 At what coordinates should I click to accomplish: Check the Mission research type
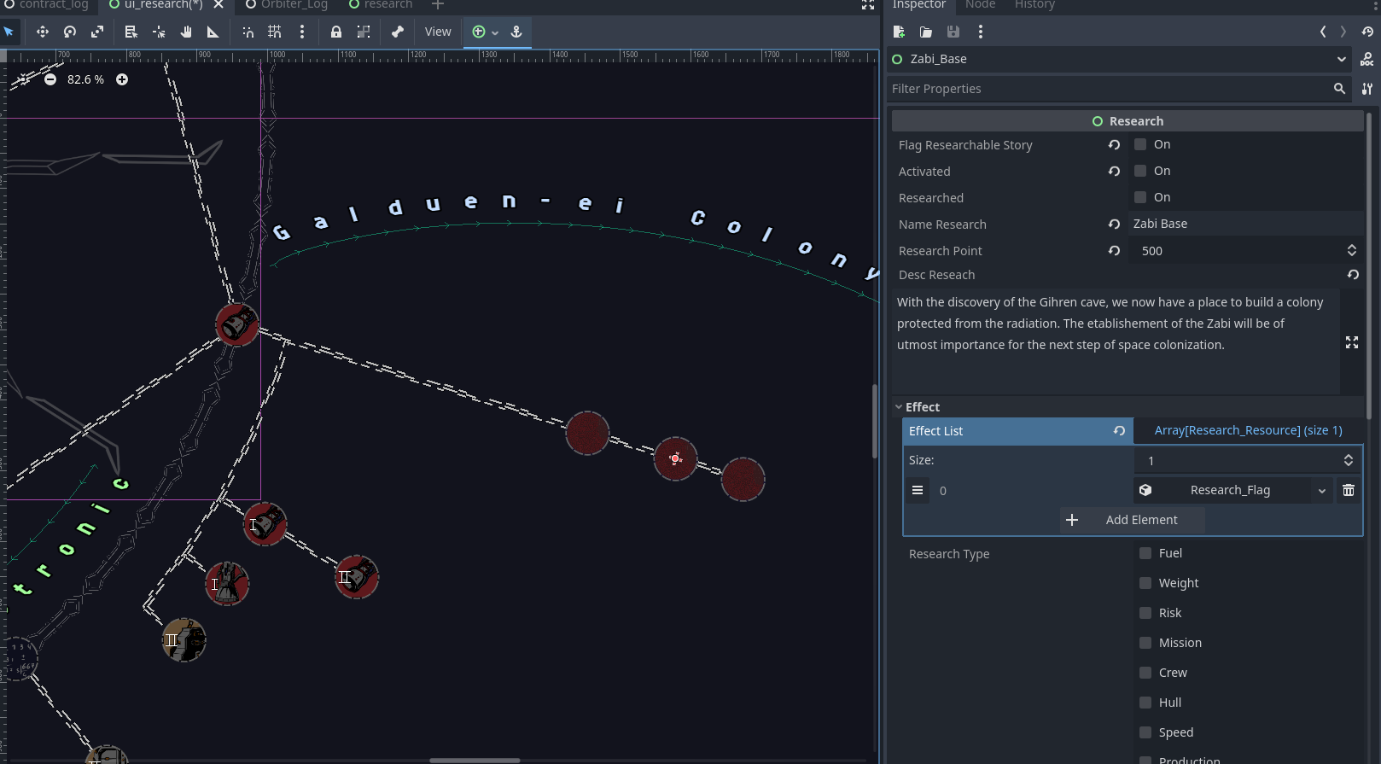1145,643
